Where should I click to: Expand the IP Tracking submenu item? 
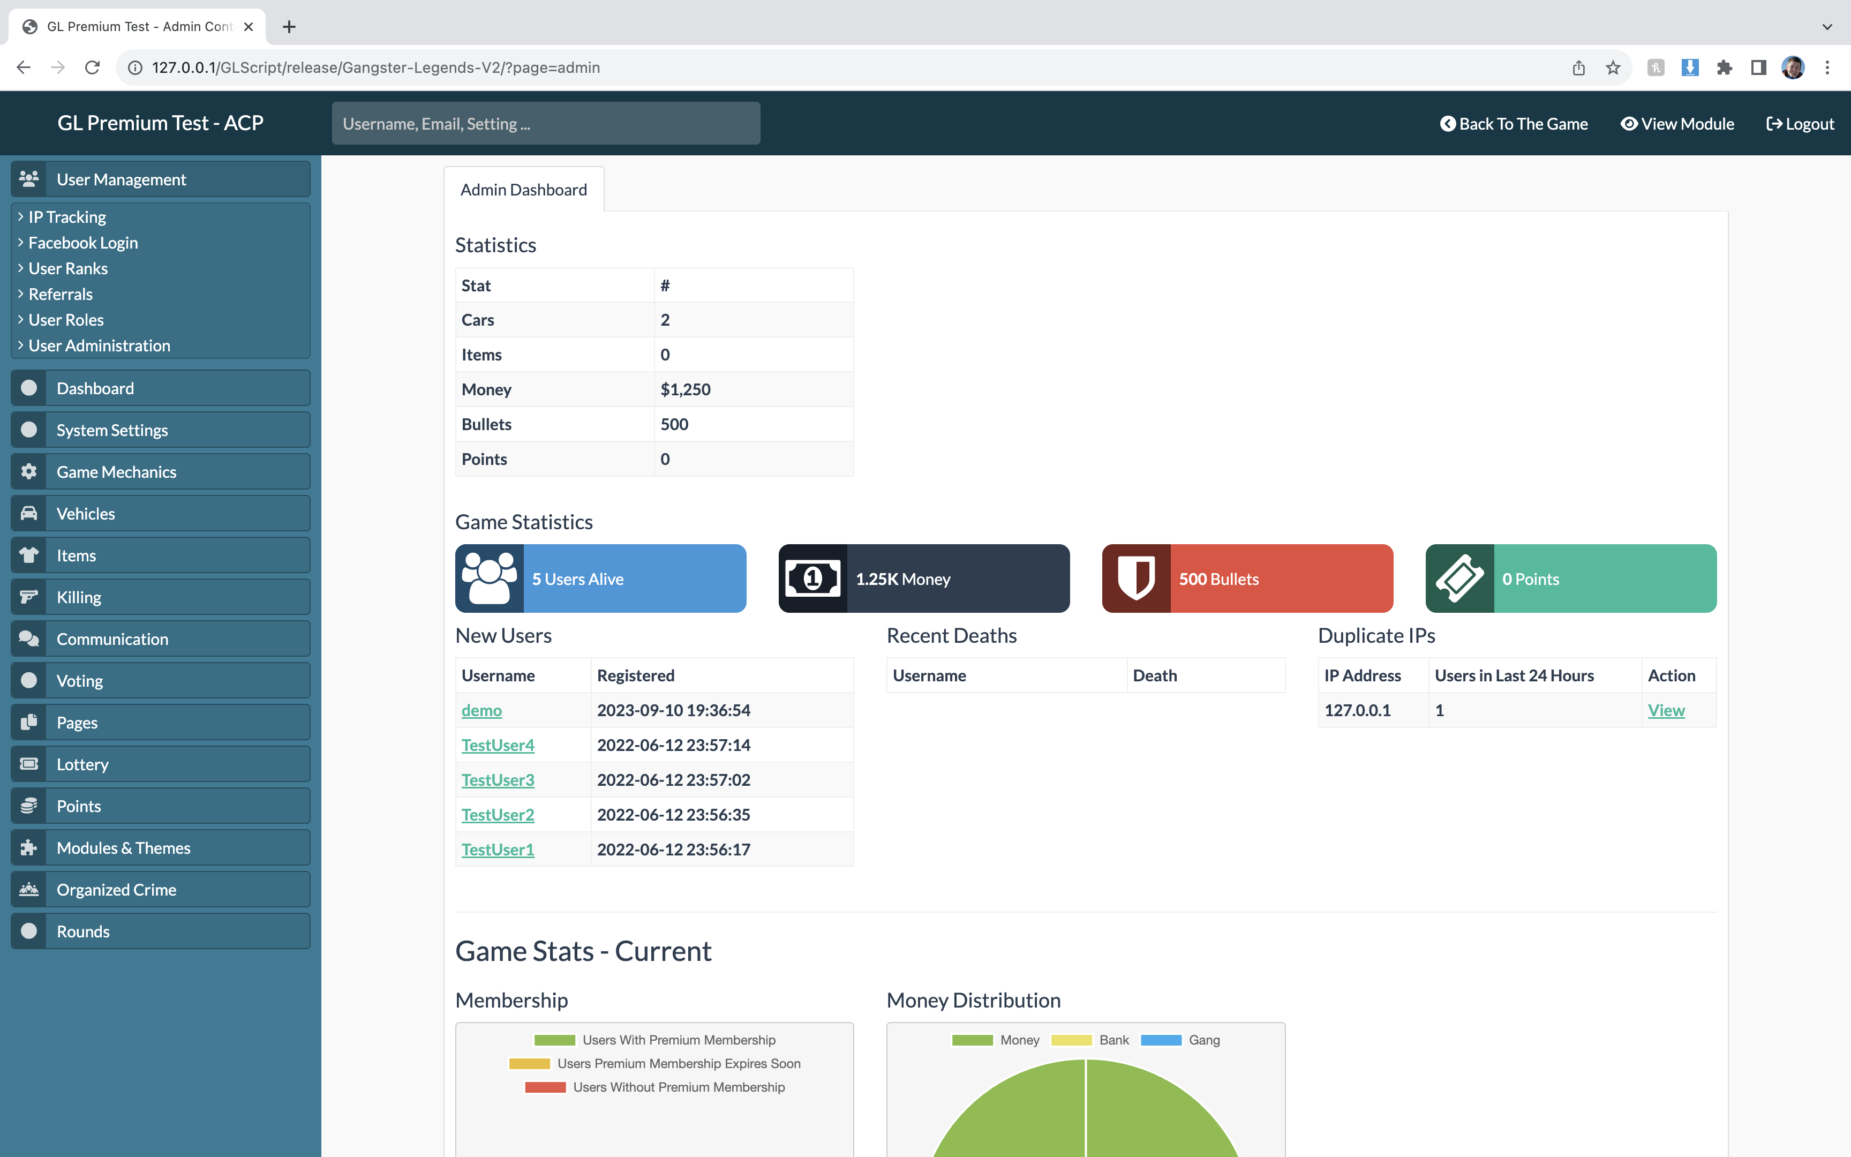(x=67, y=217)
